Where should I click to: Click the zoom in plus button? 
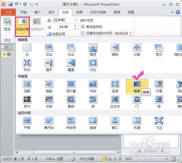click(x=167, y=159)
